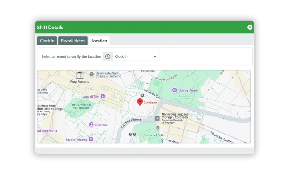The height and width of the screenshot is (191, 289).
Task: Open the Payroll Notes tab
Action: pos(73,41)
